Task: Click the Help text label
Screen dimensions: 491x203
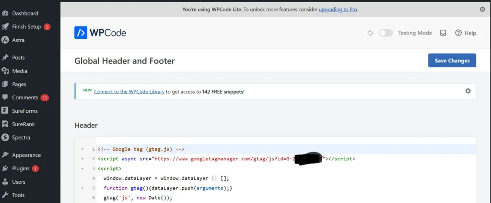Action: [470, 33]
